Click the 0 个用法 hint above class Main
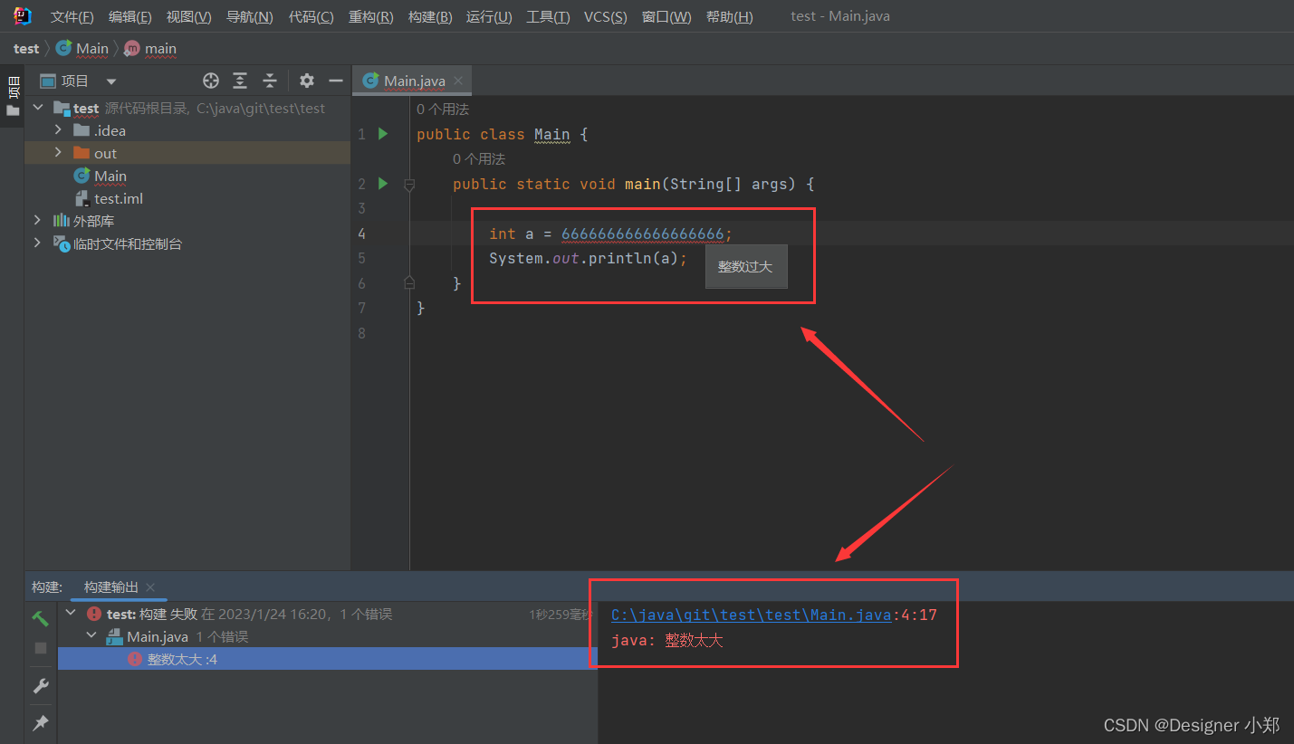This screenshot has height=744, width=1294. pyautogui.click(x=442, y=110)
